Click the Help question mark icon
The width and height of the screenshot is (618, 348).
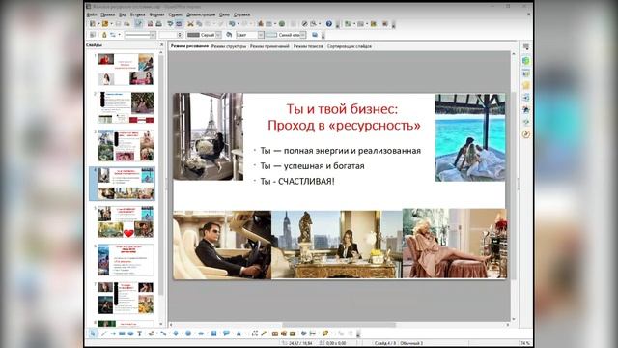[328, 24]
